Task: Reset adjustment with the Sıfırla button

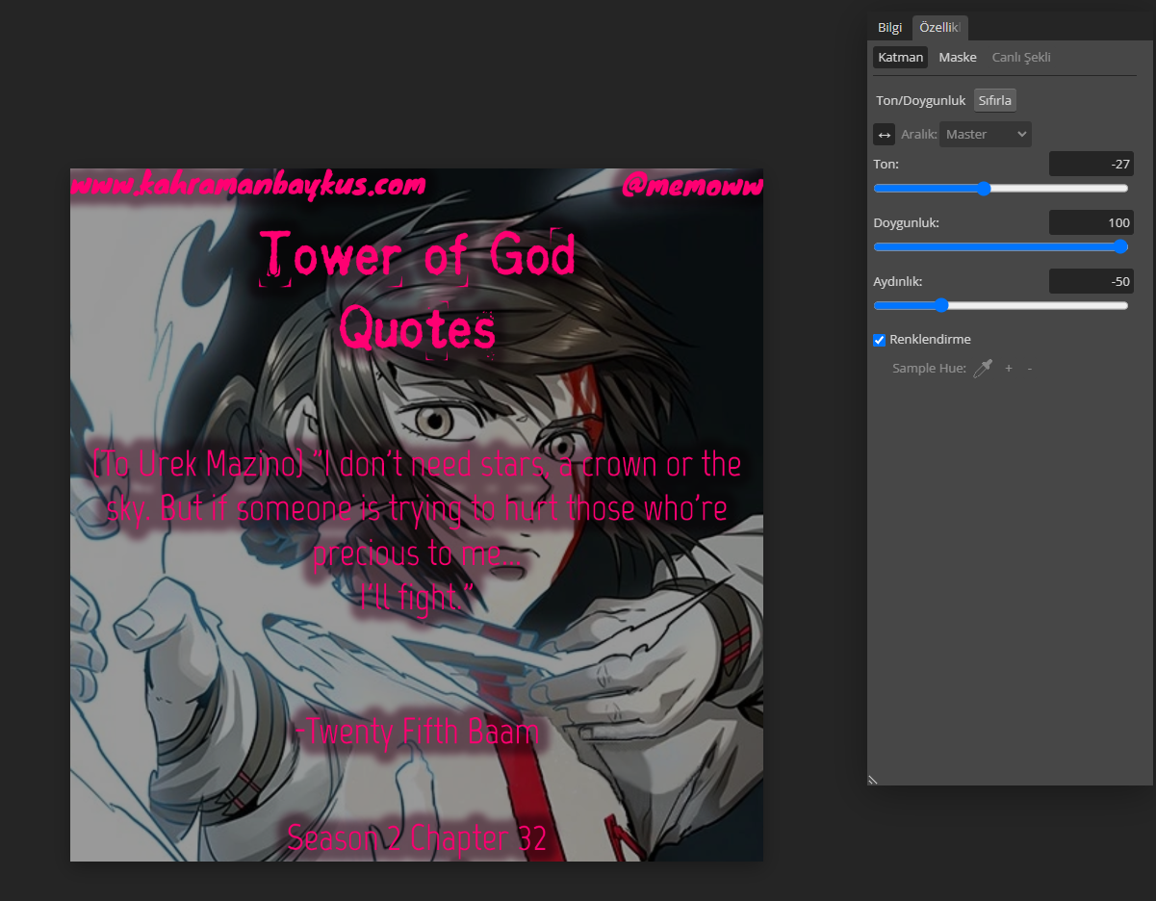Action: 995,100
